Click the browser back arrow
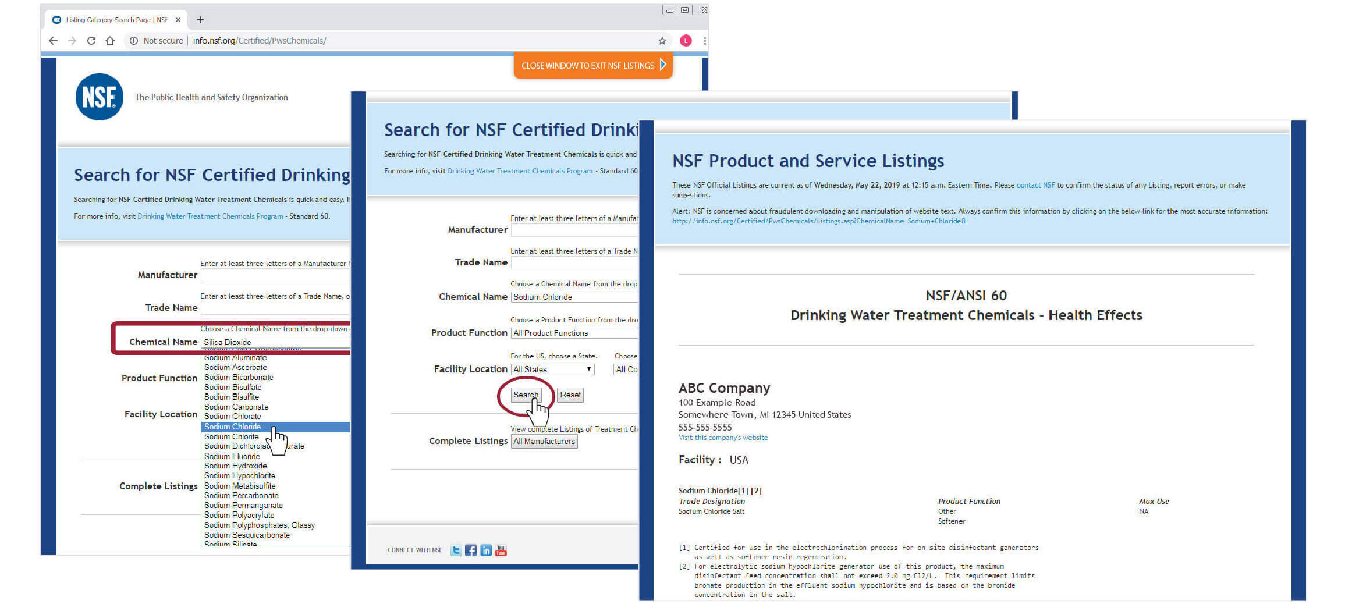The width and height of the screenshot is (1345, 604). tap(53, 41)
